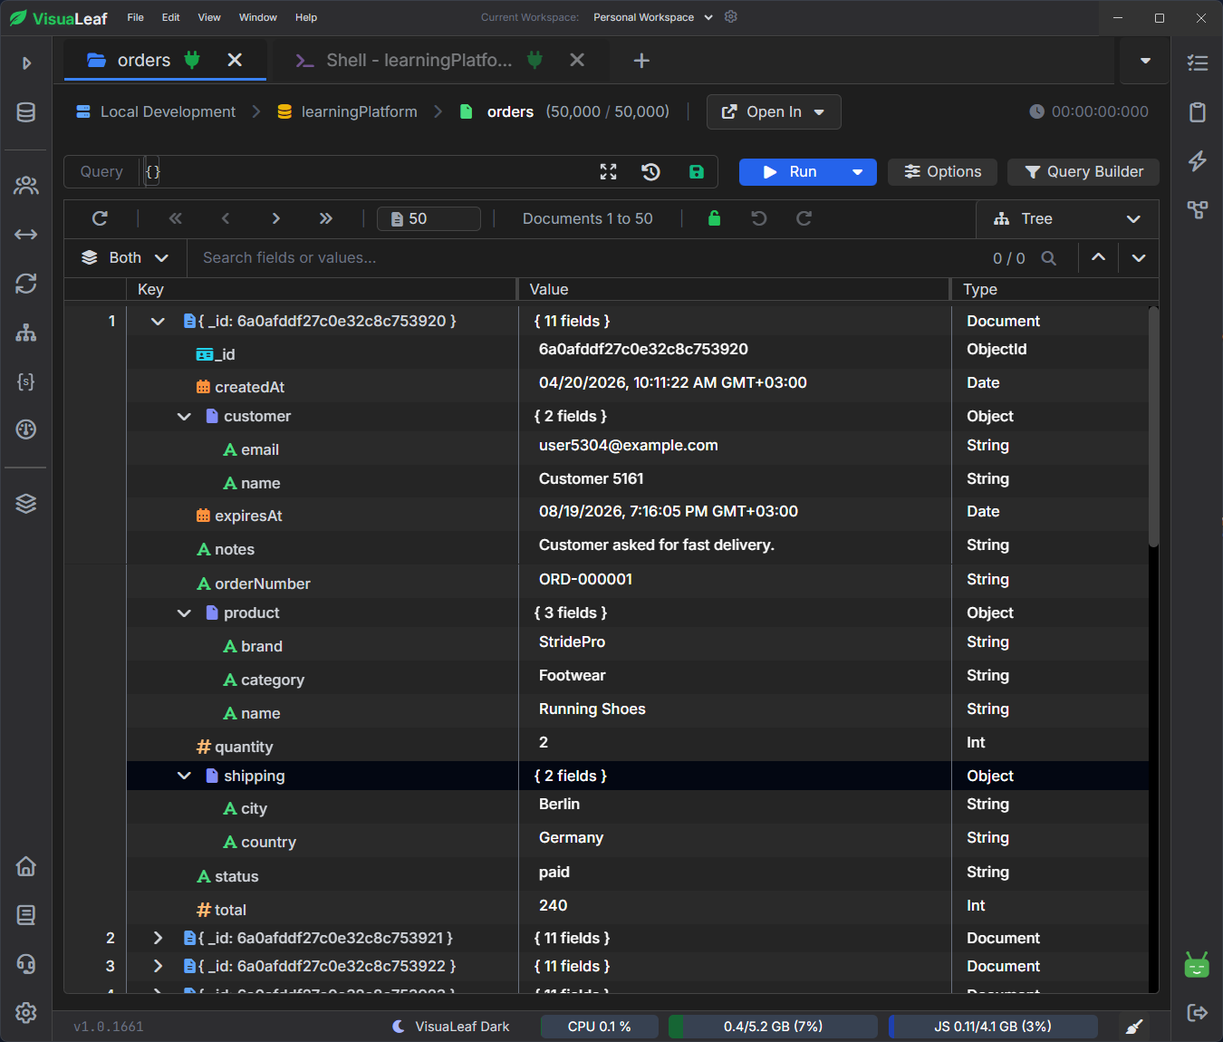Expand document 2 ending in 753921

click(x=158, y=939)
